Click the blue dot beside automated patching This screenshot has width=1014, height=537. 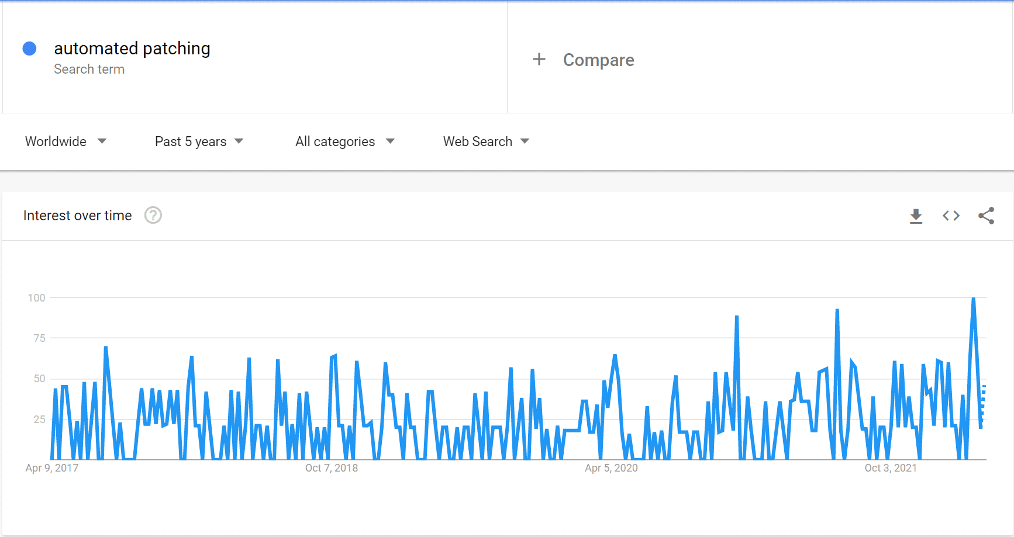(29, 48)
